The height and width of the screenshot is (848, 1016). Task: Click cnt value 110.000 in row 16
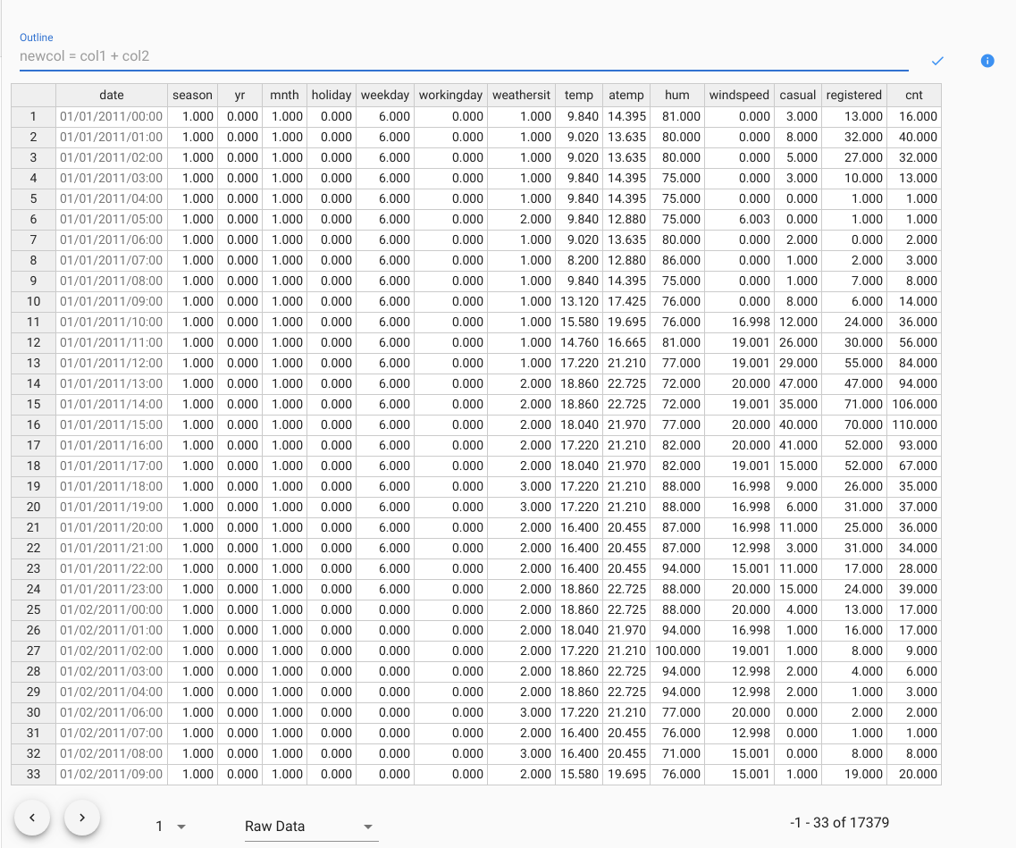point(913,424)
